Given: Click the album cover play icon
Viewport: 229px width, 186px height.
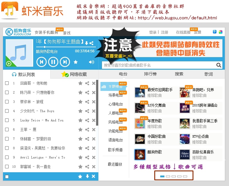Looking at the screenshot, I should [x=9, y=64].
